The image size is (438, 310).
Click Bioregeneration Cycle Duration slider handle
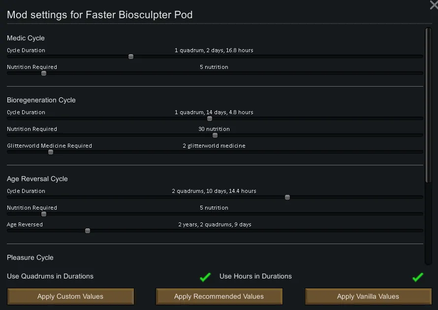coord(210,119)
